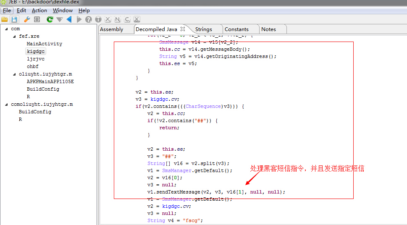Select the Decompiled Java tab

[x=156, y=29]
